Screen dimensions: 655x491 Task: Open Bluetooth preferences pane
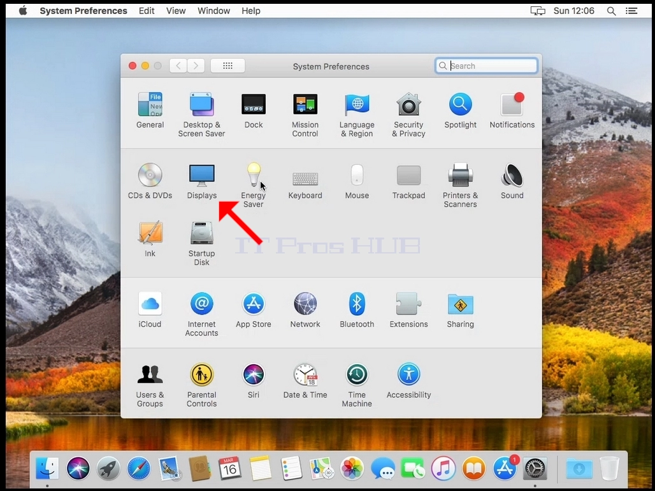(x=357, y=310)
